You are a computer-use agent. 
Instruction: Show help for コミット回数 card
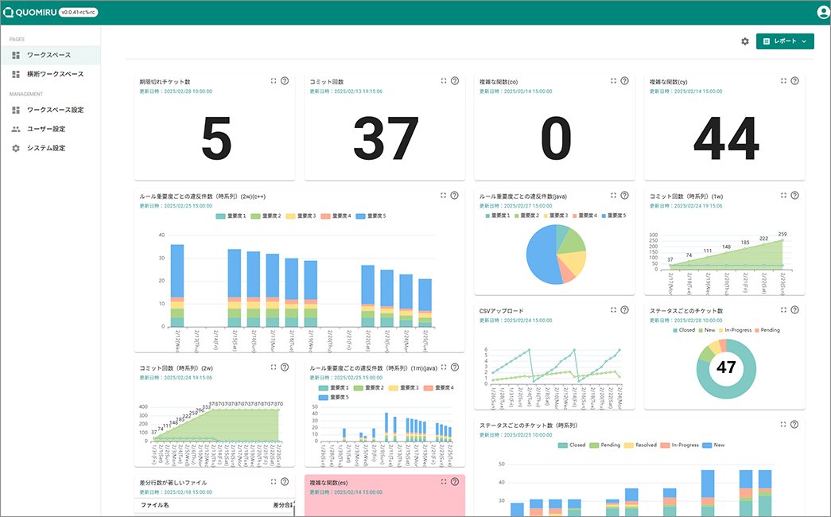(454, 81)
